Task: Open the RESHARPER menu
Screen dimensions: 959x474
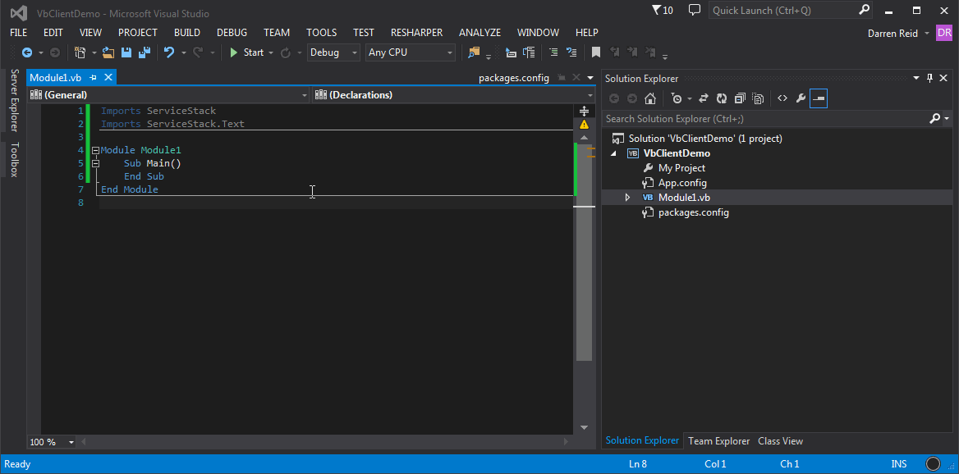Action: 416,32
